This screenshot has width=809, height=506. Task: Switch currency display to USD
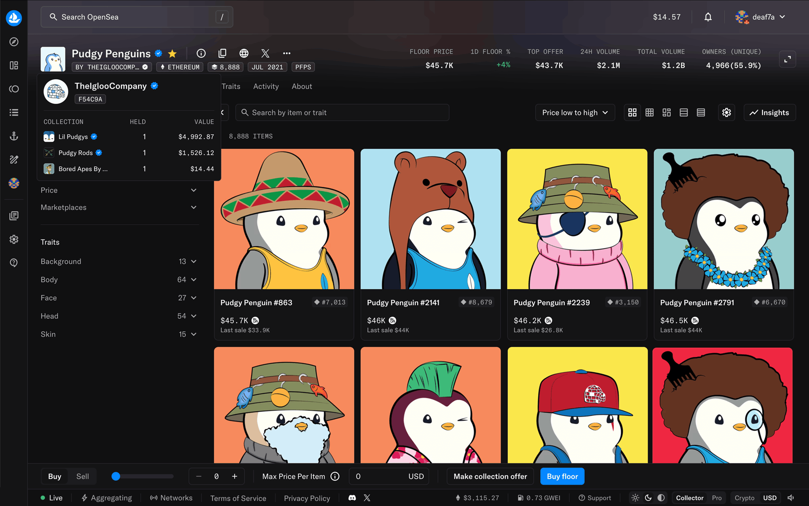pyautogui.click(x=770, y=498)
